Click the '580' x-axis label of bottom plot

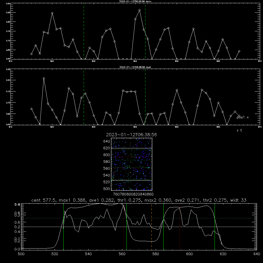coord(156,254)
